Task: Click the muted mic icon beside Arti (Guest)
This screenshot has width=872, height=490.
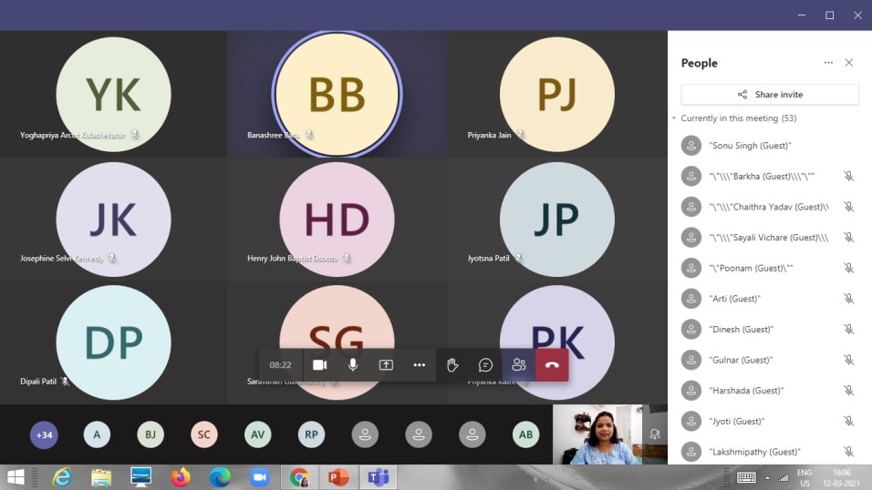Action: [x=848, y=299]
